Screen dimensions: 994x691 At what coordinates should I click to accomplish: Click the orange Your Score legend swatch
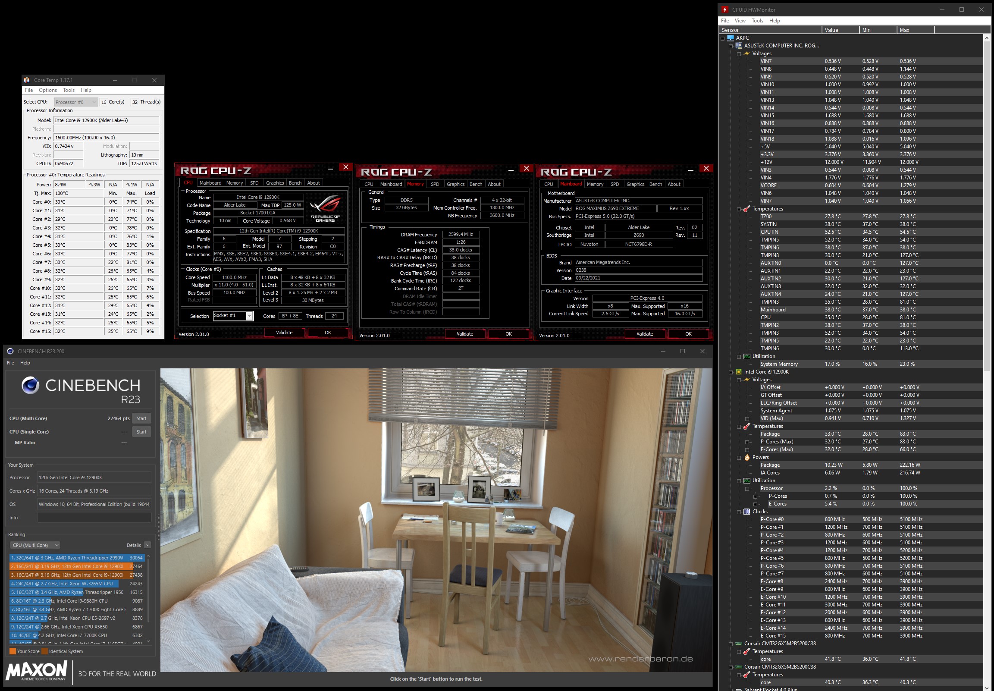click(x=13, y=652)
